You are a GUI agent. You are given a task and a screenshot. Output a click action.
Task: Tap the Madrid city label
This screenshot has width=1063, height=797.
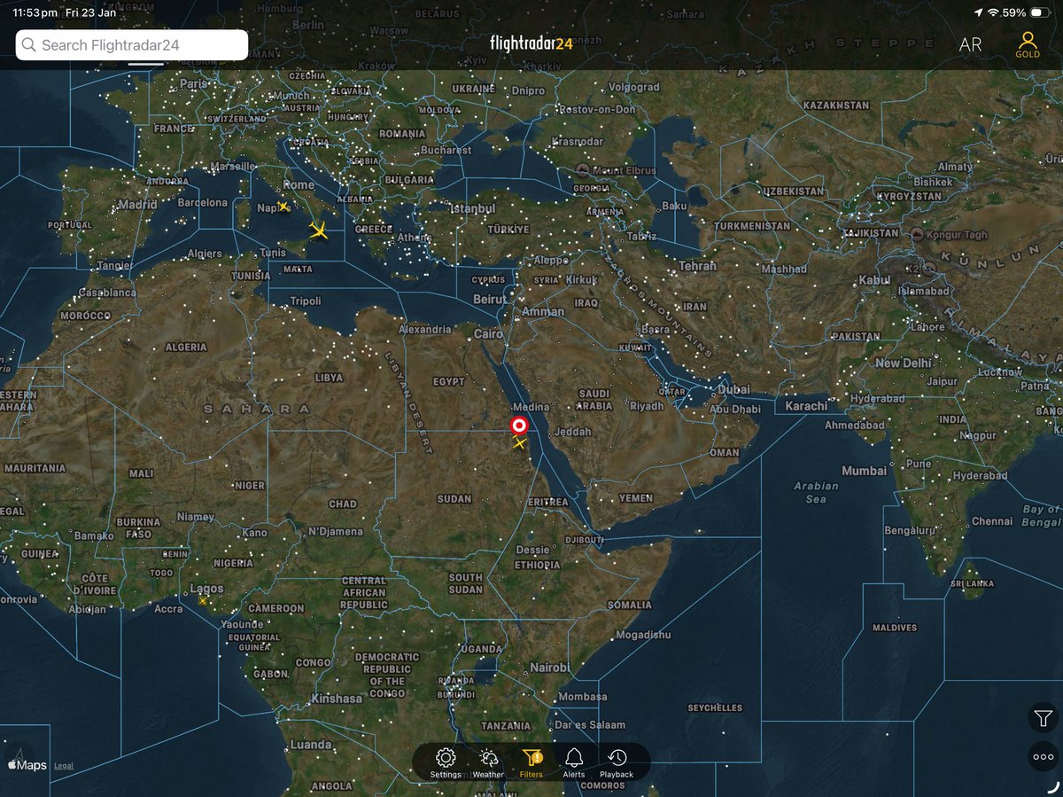coord(137,204)
